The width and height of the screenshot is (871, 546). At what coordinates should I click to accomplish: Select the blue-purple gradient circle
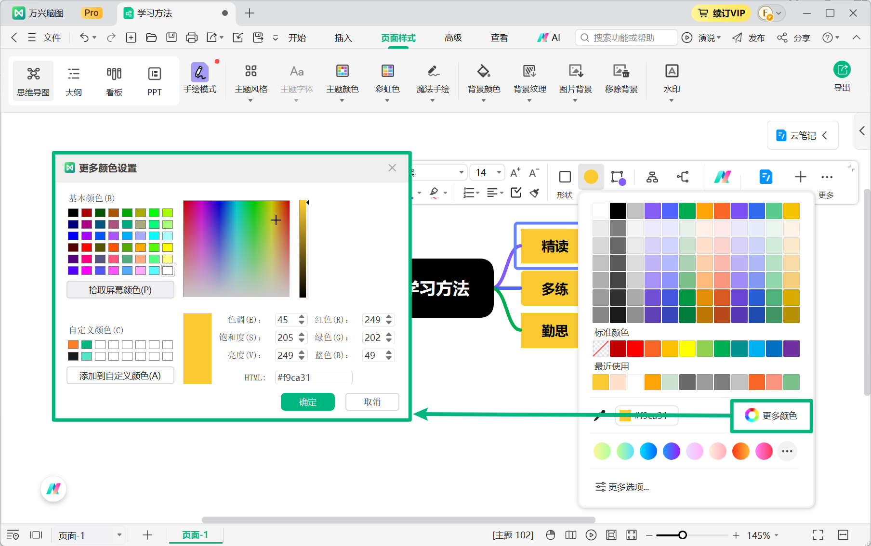coord(671,451)
